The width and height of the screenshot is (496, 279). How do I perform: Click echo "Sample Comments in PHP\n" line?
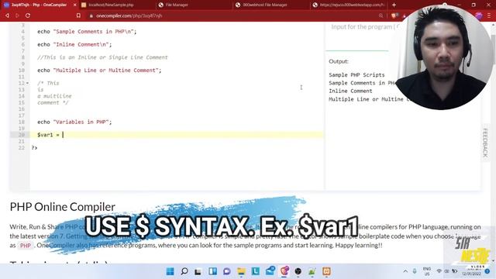tap(87, 31)
